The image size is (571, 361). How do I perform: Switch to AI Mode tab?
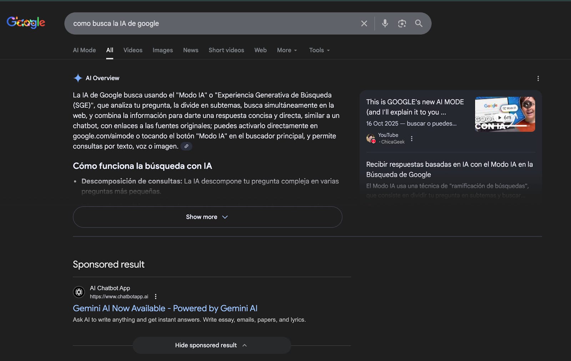84,50
